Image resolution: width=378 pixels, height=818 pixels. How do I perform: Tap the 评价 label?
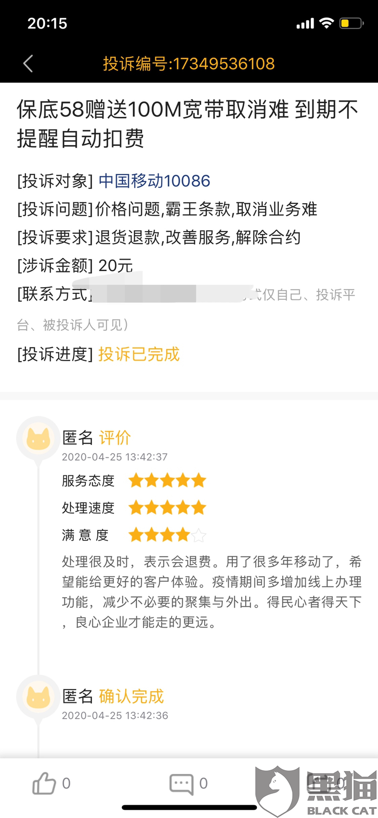point(115,438)
